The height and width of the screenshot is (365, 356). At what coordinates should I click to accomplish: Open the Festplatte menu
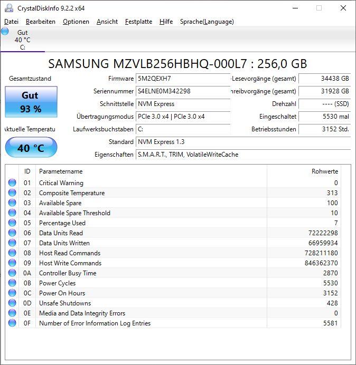[x=138, y=22]
